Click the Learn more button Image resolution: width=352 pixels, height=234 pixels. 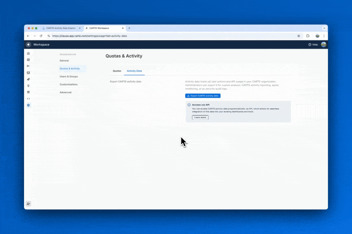[x=200, y=117]
